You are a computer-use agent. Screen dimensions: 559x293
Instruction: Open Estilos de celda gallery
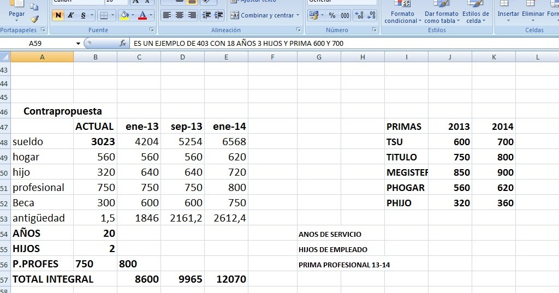tap(475, 13)
